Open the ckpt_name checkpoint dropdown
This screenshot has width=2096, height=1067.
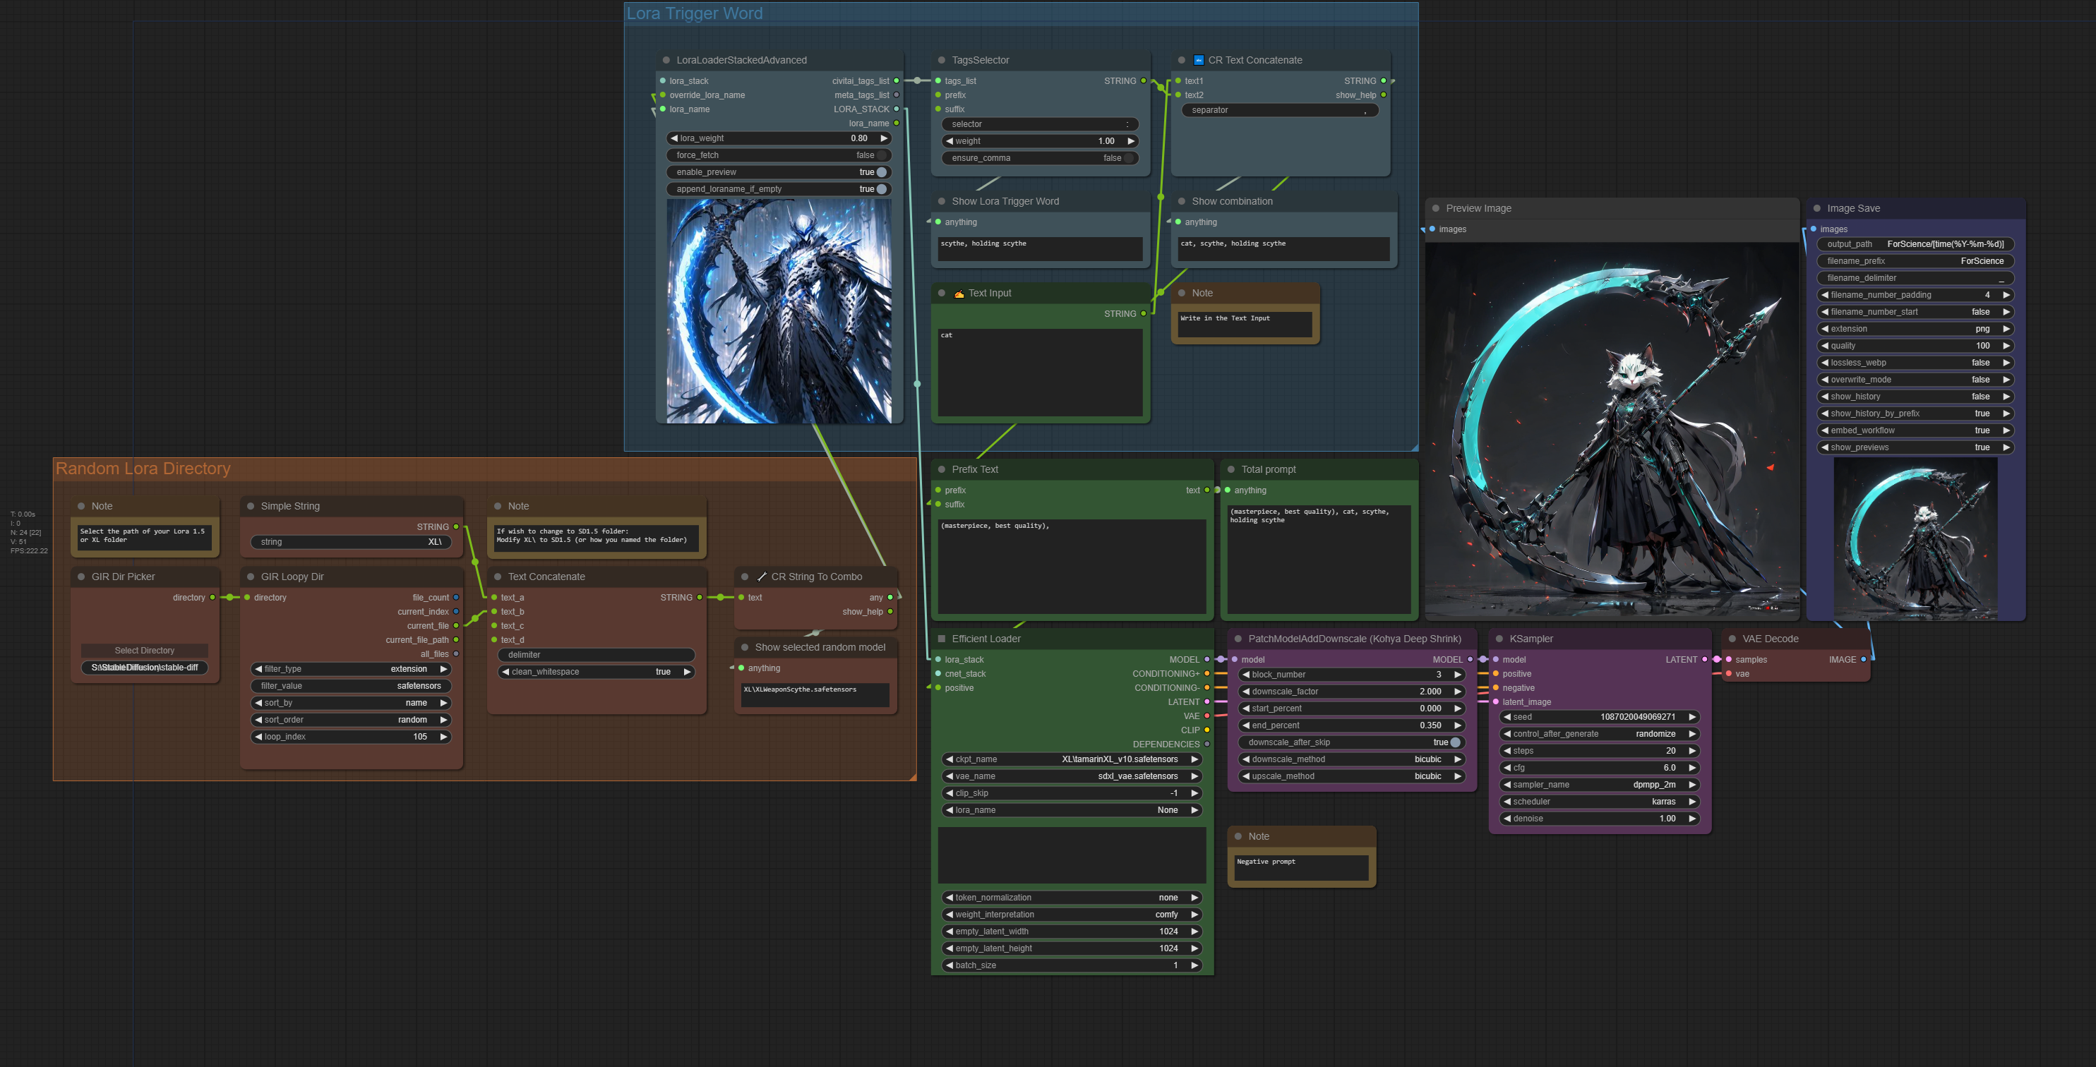pyautogui.click(x=1072, y=759)
